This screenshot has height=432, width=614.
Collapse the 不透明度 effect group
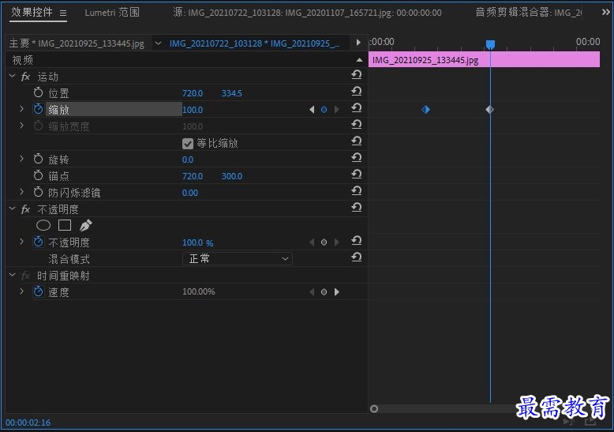tap(13, 208)
